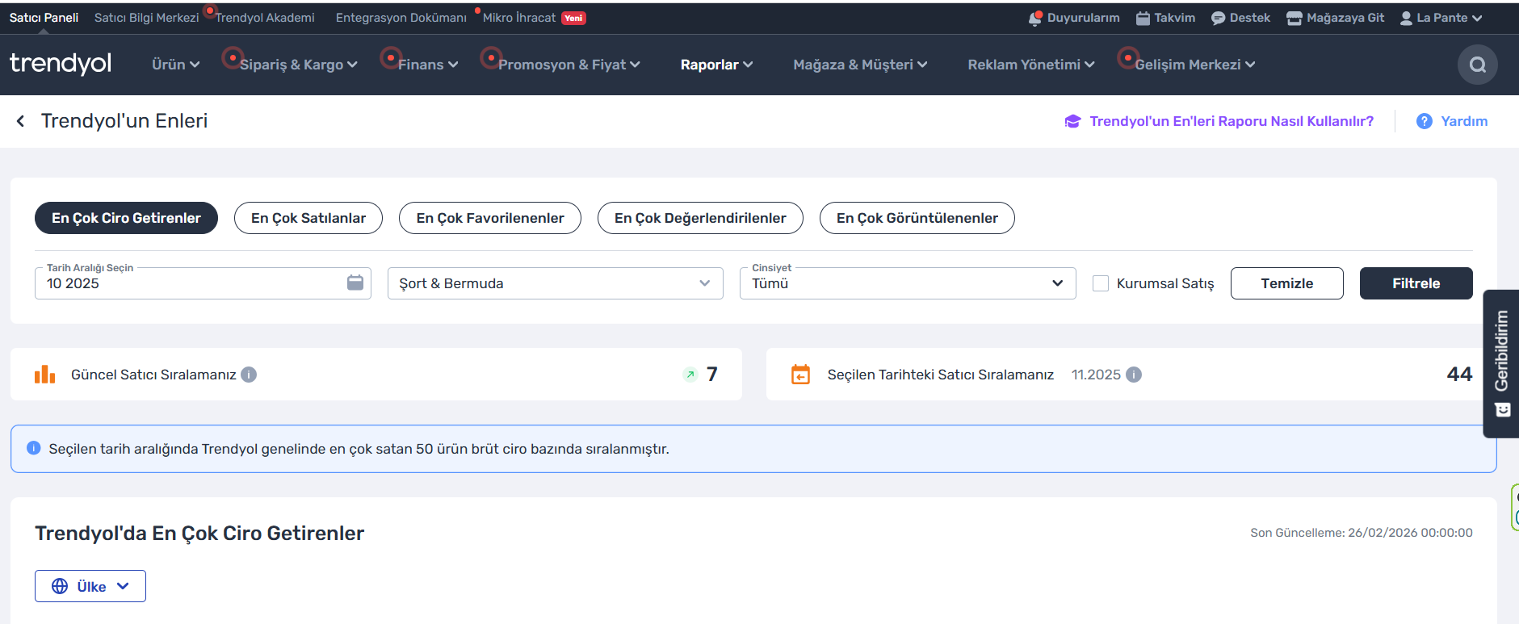Expand the Şort & Bermuda category dropdown
Screen dimensions: 1519x624
[x=555, y=283]
